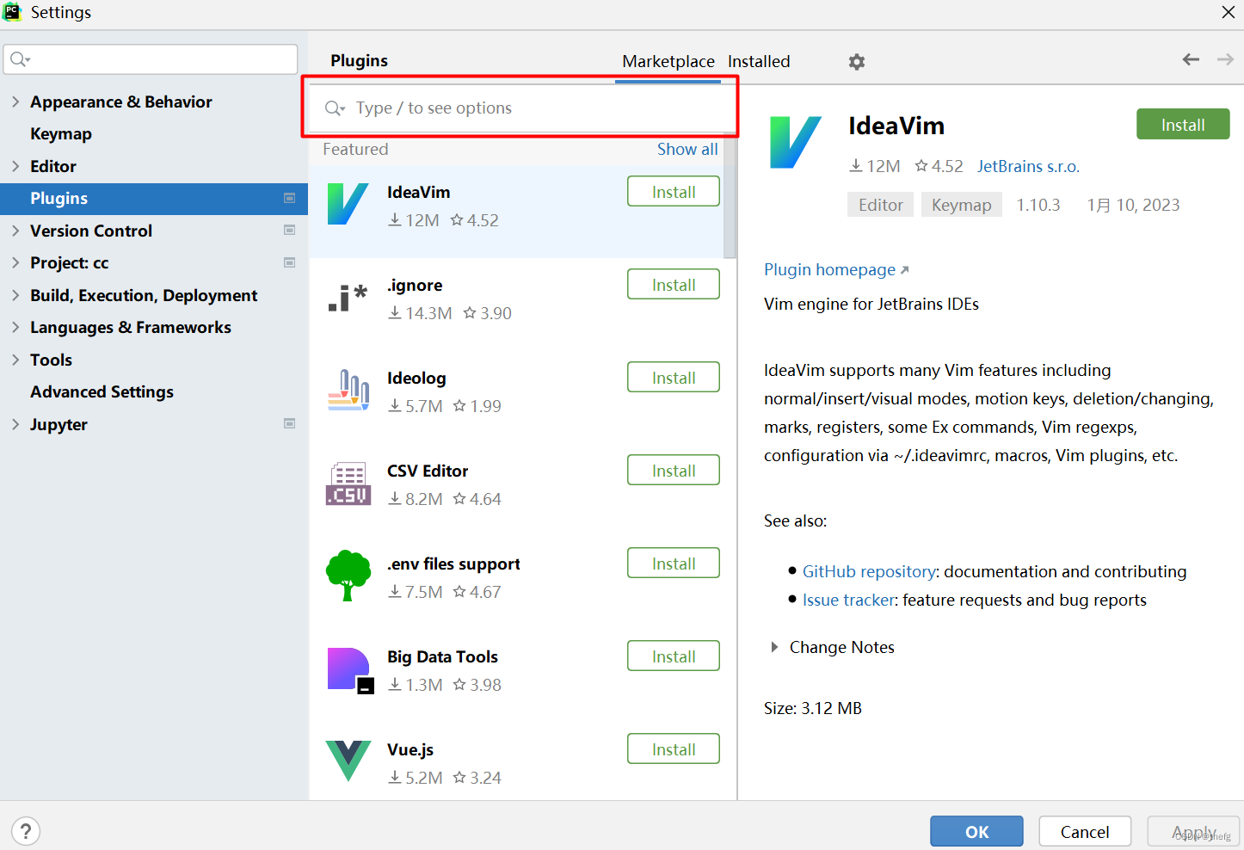Click the CSV Editor plugin icon

pyautogui.click(x=348, y=483)
